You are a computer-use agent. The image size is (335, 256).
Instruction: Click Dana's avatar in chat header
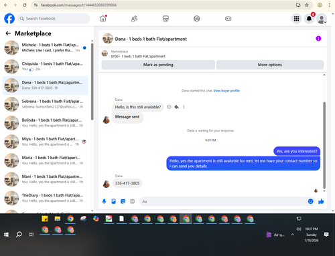pos(108,39)
